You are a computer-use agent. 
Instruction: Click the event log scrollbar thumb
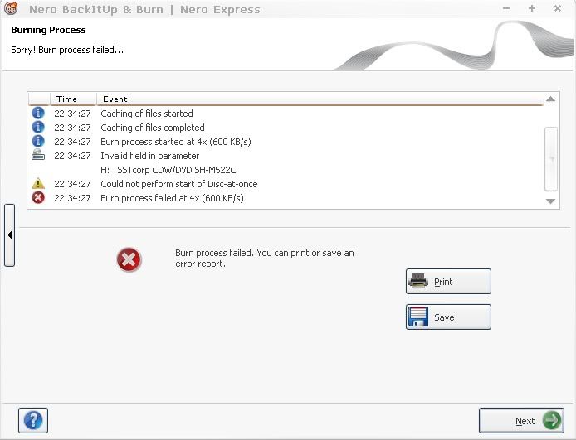click(551, 159)
